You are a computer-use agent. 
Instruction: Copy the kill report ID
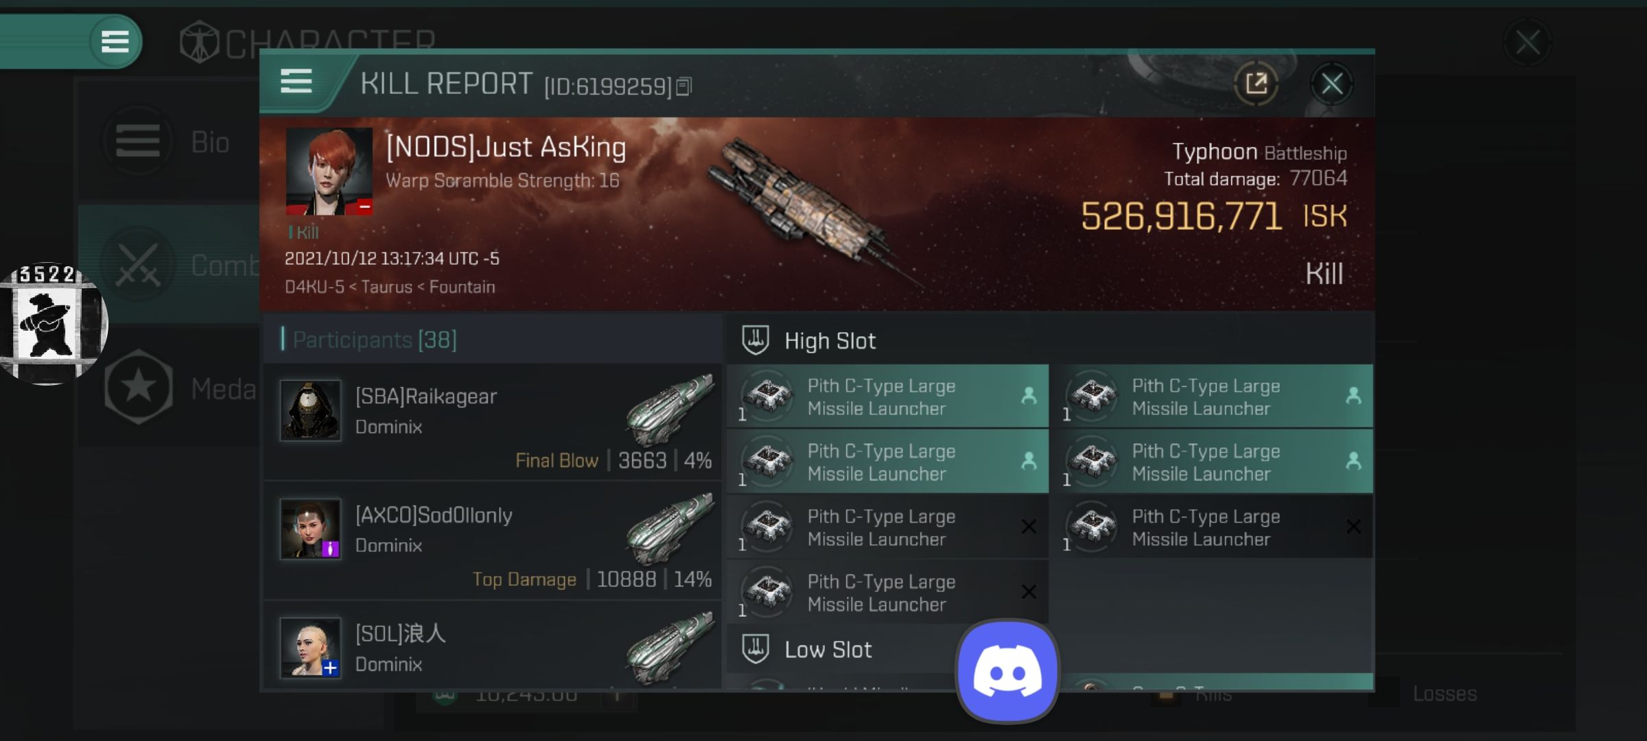coord(684,86)
